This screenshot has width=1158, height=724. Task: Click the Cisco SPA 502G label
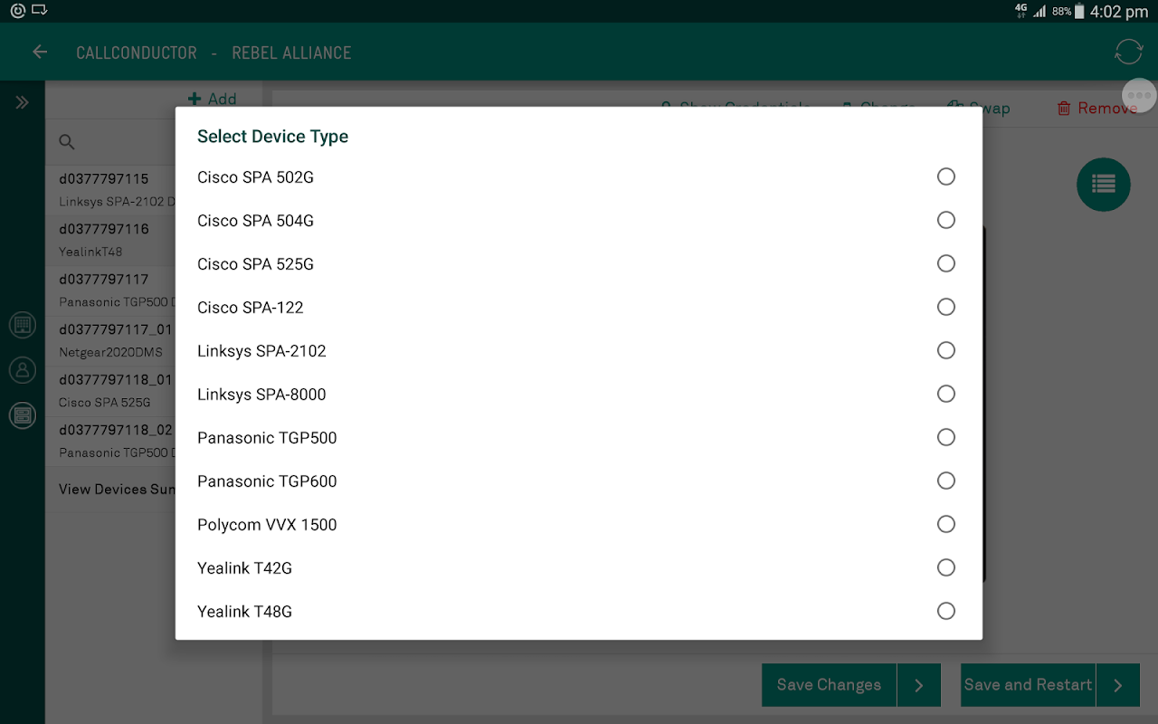point(255,177)
